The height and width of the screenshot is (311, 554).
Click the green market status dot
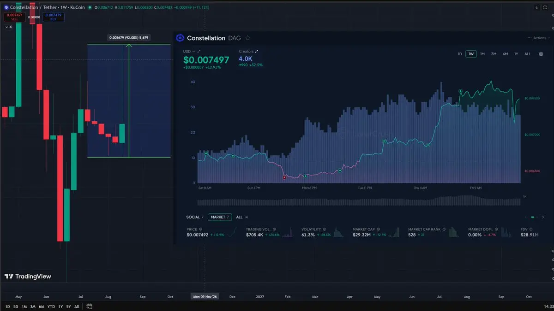click(89, 8)
